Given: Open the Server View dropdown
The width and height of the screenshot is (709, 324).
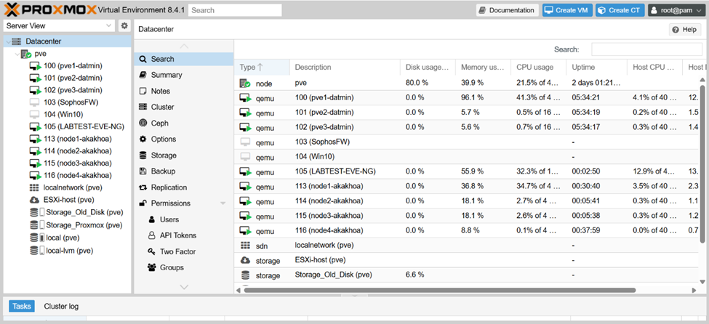Looking at the screenshot, I should coord(58,25).
